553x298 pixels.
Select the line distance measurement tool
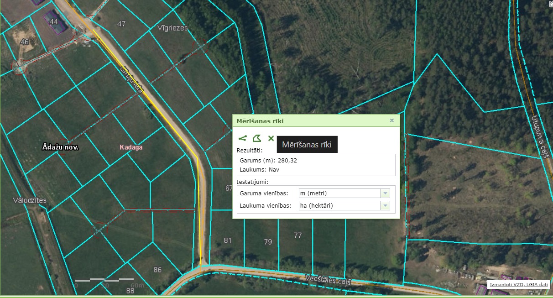click(x=242, y=138)
